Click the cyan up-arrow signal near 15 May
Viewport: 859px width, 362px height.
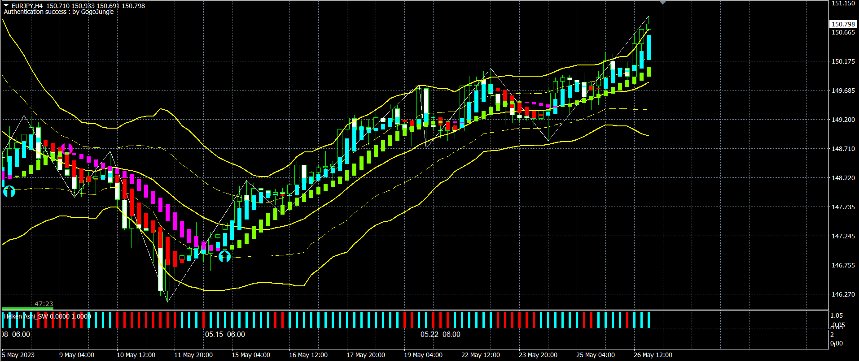pos(224,256)
